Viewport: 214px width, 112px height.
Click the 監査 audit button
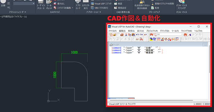(x=155, y=8)
